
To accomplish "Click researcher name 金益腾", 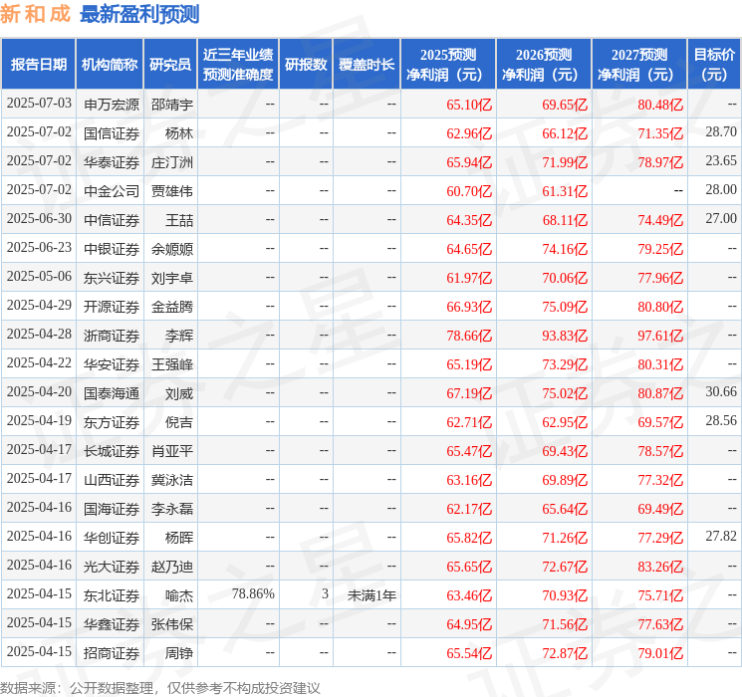I will [x=172, y=307].
